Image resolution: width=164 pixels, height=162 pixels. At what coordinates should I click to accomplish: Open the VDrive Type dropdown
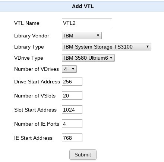point(88,58)
